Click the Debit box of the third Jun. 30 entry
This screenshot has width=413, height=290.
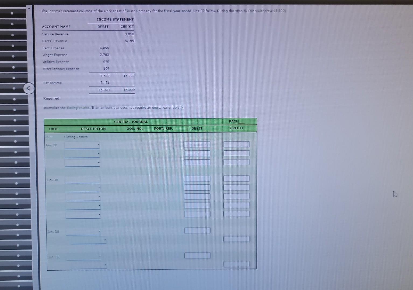point(197,230)
